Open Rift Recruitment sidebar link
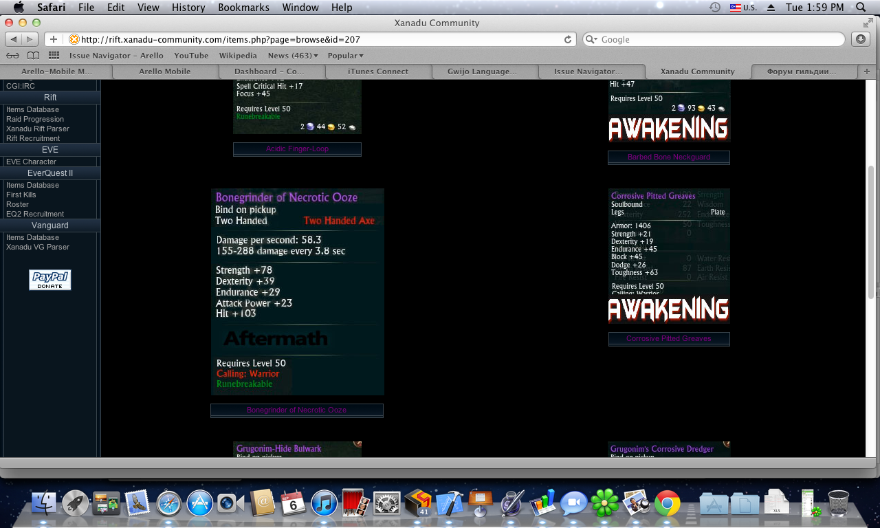880x528 pixels. (33, 138)
